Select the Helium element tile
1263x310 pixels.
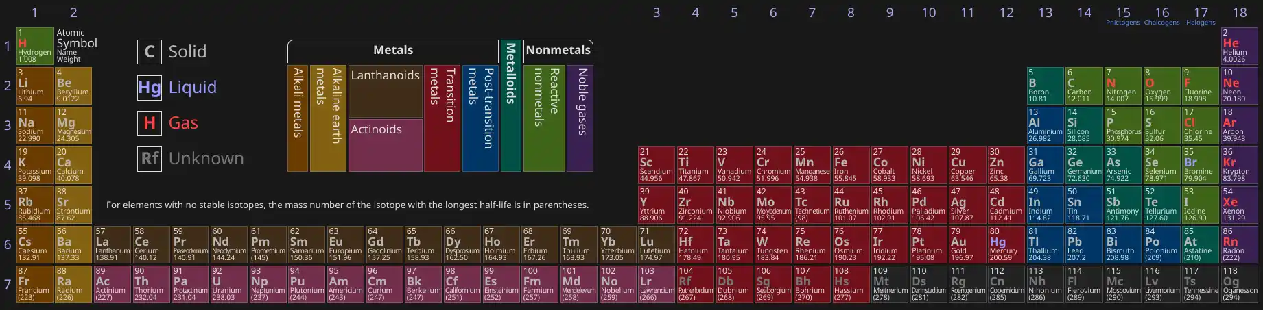coord(1239,46)
